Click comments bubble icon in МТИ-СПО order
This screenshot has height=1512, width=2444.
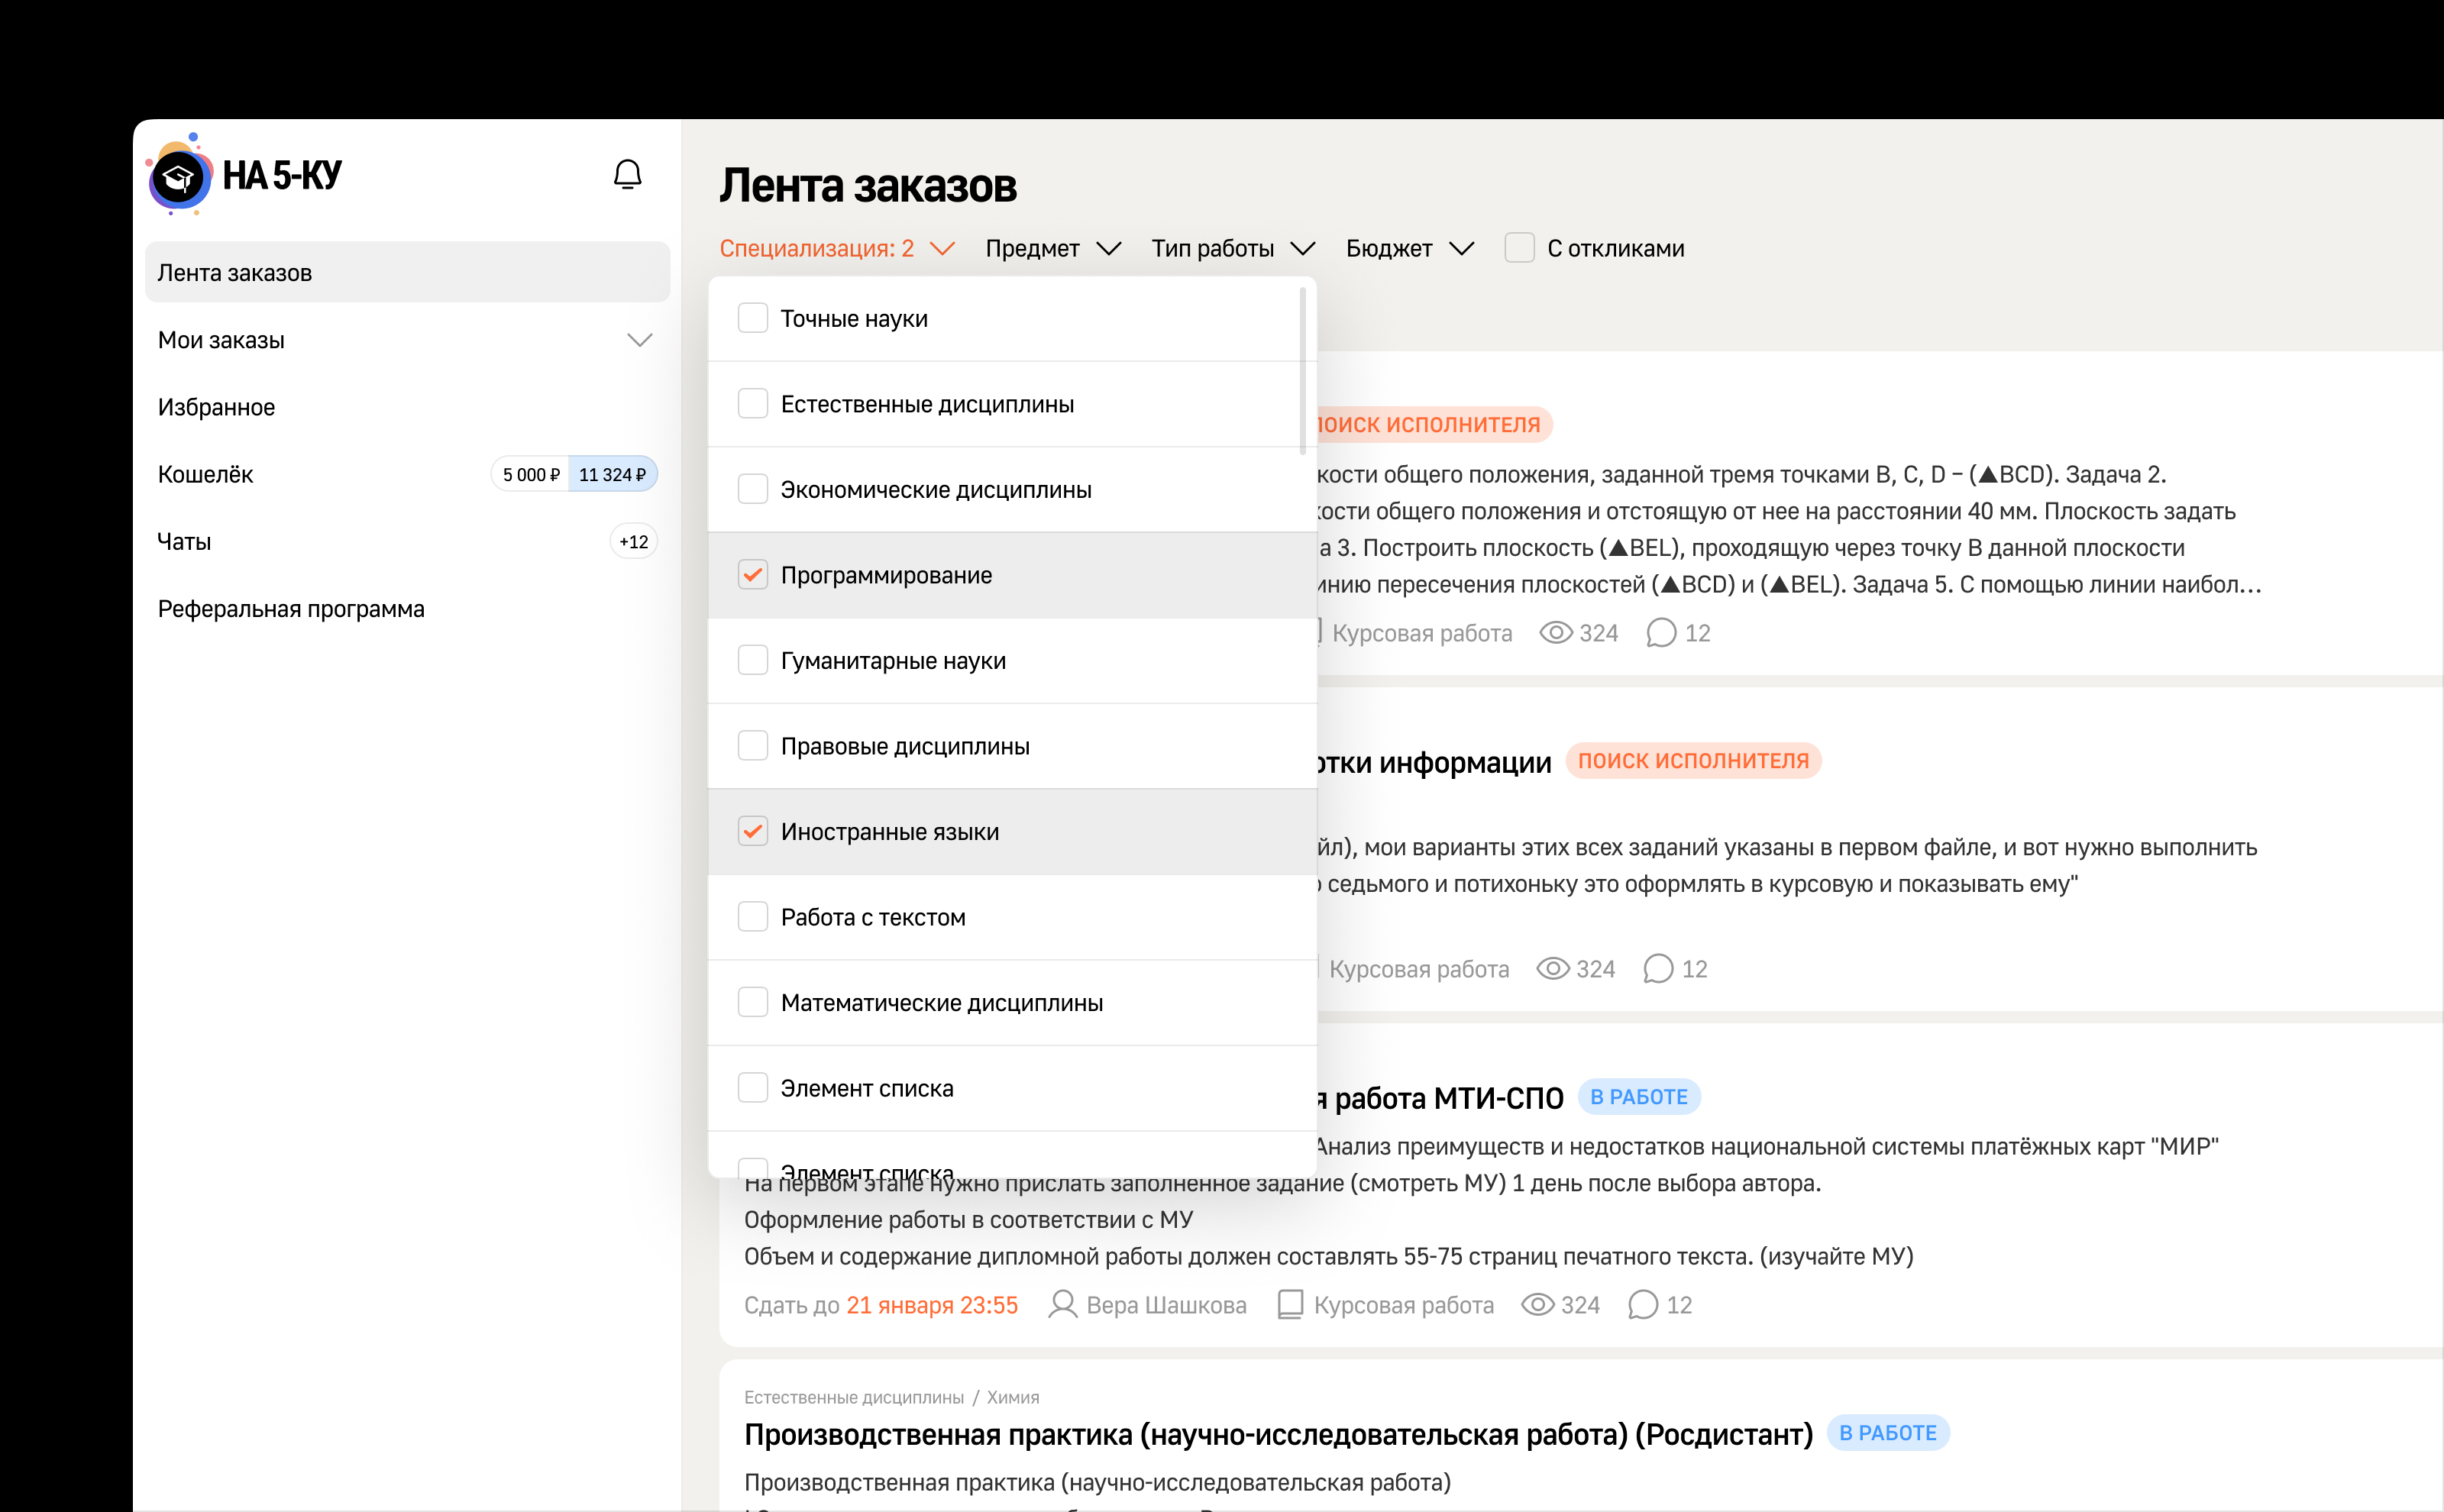pos(1643,1305)
